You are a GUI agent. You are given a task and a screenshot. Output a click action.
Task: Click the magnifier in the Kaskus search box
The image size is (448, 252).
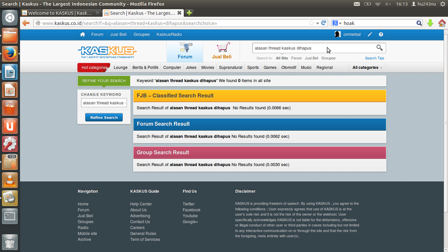click(379, 48)
